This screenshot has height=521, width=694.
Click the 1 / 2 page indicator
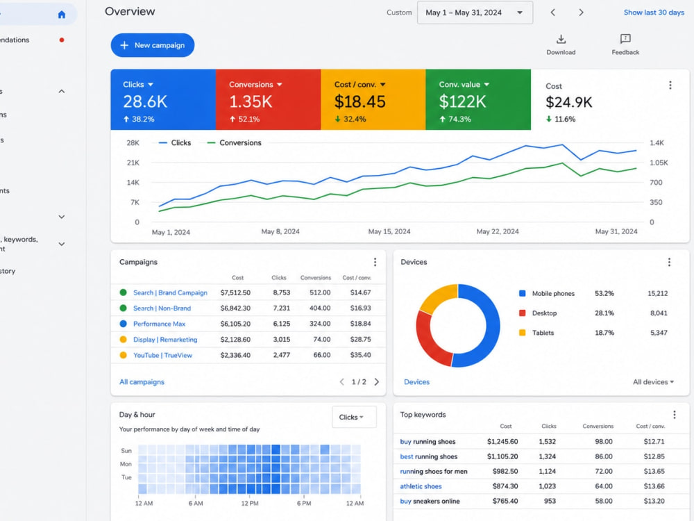pos(359,382)
